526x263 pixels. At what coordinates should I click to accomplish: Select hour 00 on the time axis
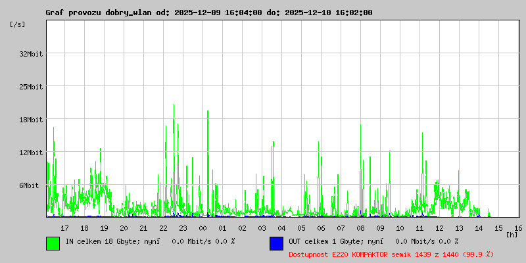(x=203, y=228)
